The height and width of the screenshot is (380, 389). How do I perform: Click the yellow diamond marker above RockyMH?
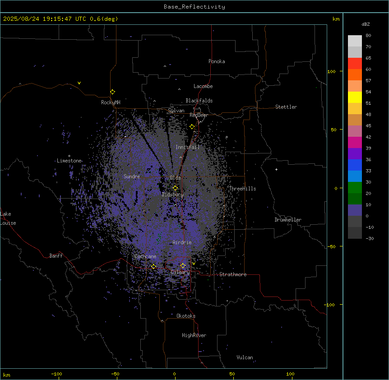coord(113,92)
